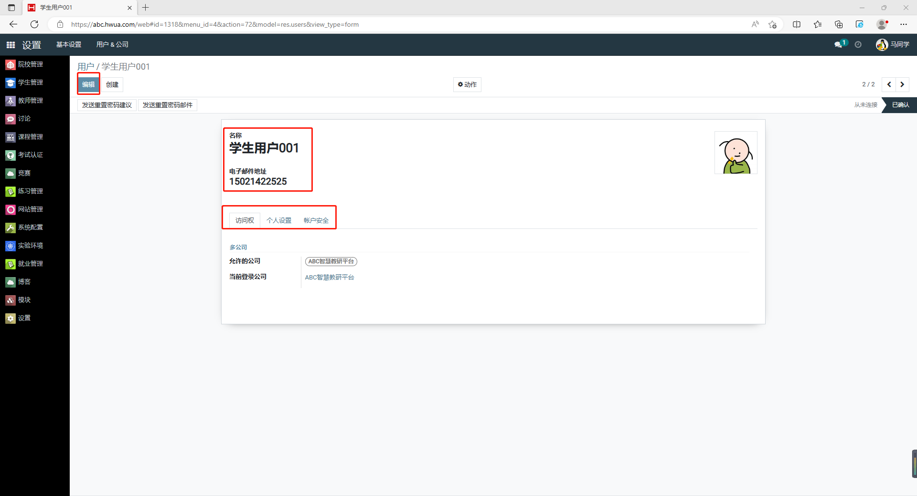This screenshot has width=917, height=496.
Task: Click the 编辑 button
Action: tap(88, 84)
